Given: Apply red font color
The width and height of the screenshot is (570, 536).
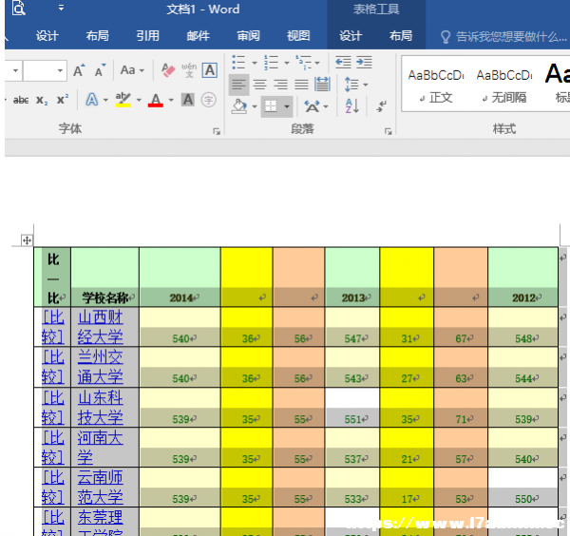Looking at the screenshot, I should coord(156,100).
